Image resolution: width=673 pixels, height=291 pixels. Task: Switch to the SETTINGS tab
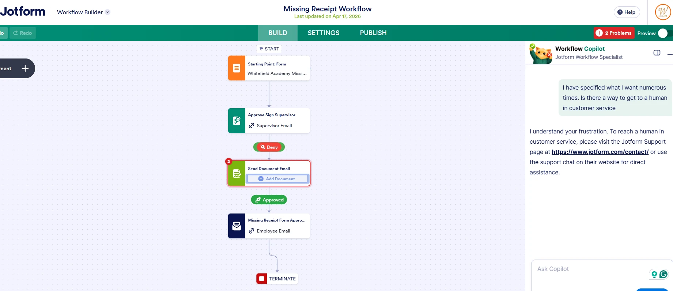pyautogui.click(x=323, y=33)
